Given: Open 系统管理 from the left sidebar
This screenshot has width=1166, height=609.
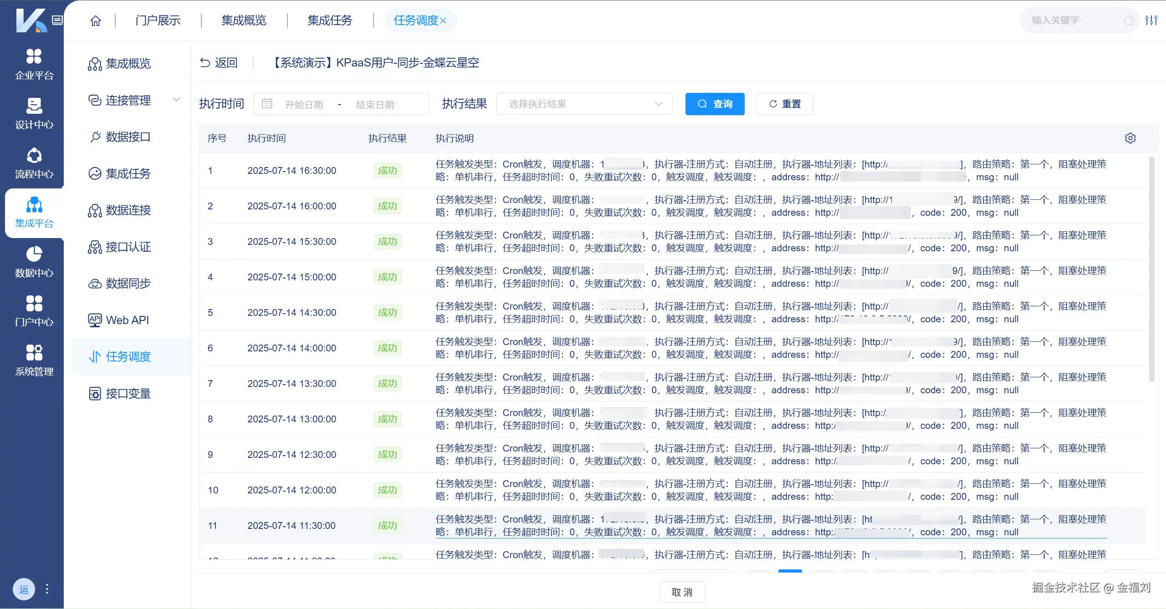Looking at the screenshot, I should point(33,360).
